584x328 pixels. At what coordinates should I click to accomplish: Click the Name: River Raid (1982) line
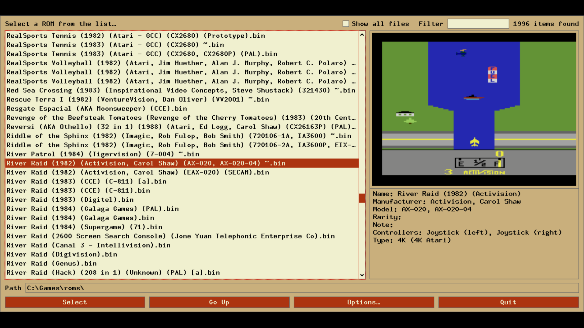(x=447, y=194)
